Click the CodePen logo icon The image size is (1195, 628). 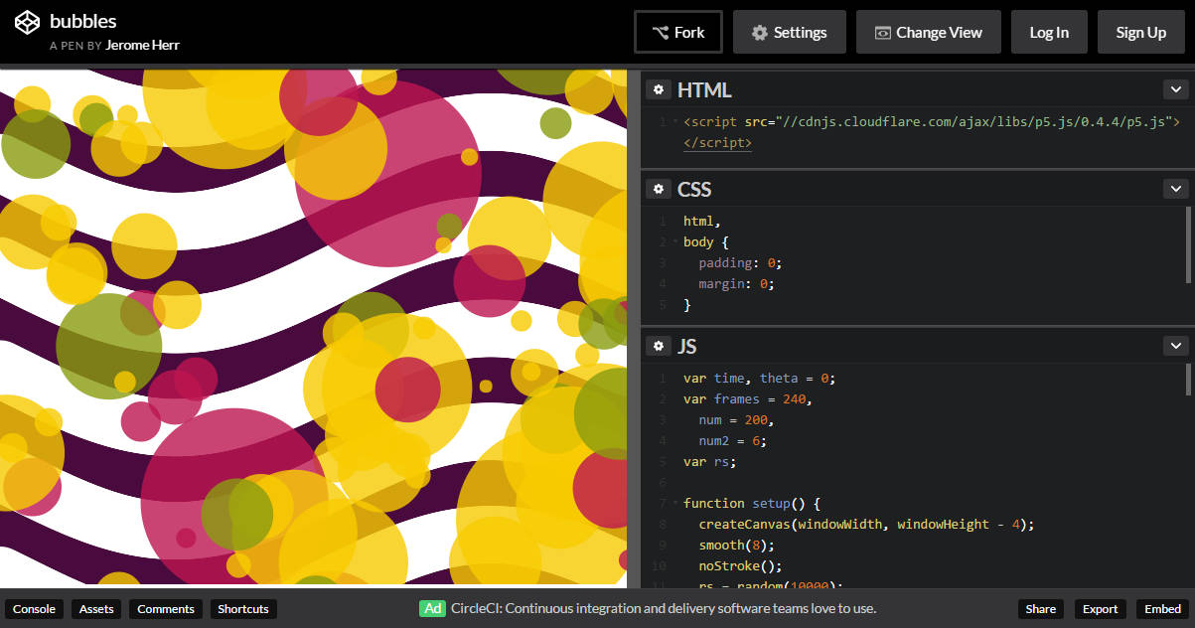pos(27,24)
